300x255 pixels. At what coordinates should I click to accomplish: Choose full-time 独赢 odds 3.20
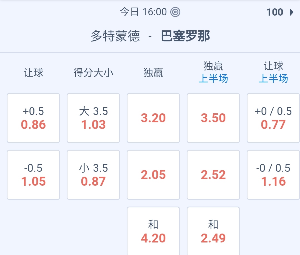(x=153, y=118)
